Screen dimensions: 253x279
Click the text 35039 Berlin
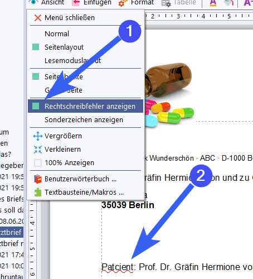pyautogui.click(x=128, y=205)
